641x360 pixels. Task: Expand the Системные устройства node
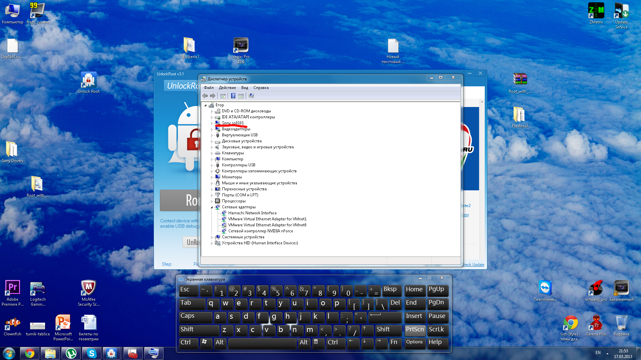pyautogui.click(x=212, y=237)
